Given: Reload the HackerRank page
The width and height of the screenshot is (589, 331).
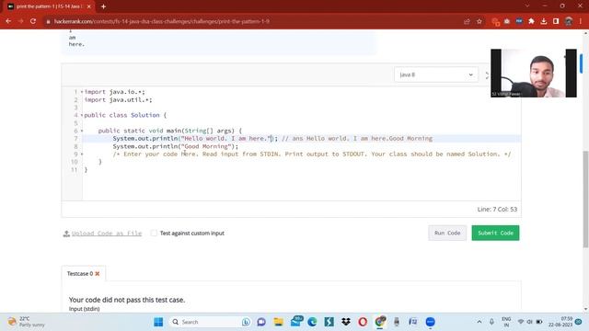Looking at the screenshot, I should pyautogui.click(x=33, y=21).
